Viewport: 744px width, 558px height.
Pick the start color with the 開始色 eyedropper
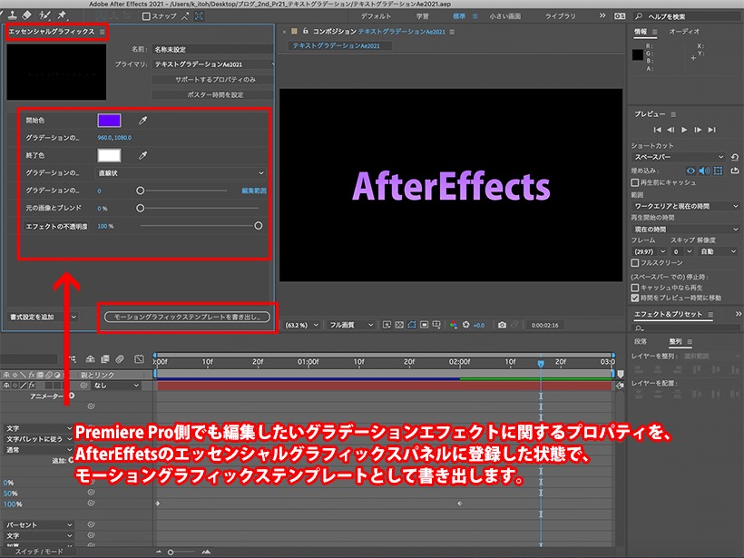(142, 121)
